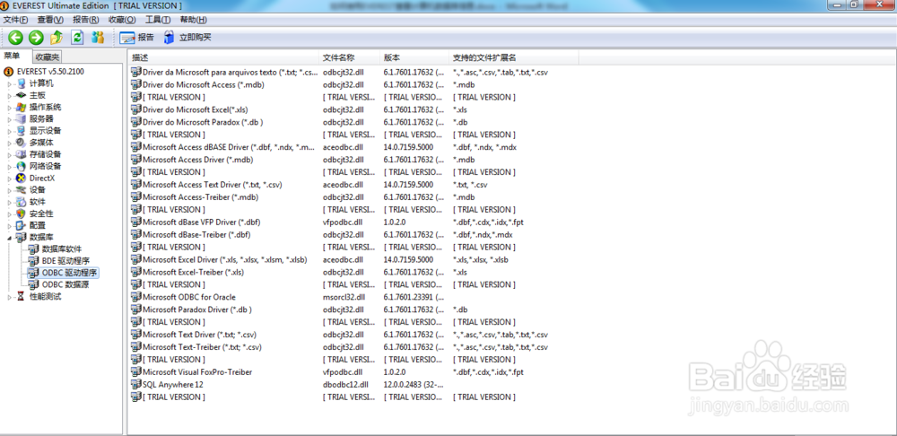The width and height of the screenshot is (897, 436).
Task: Expand the 操作系统 tree node
Action: [9, 108]
